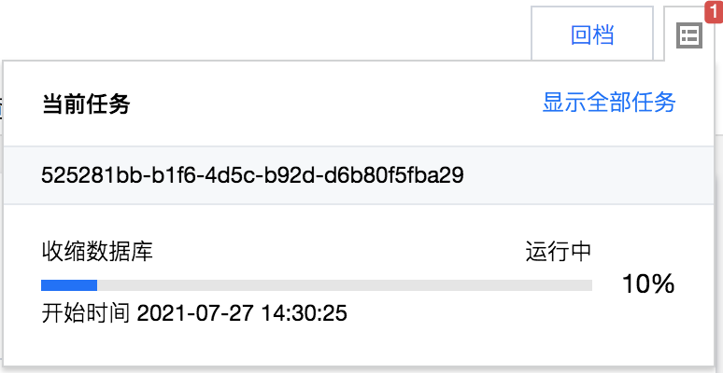Click blank space between 收缩数据库 and 运行中
Screen dimensions: 723x373
coord(339,252)
